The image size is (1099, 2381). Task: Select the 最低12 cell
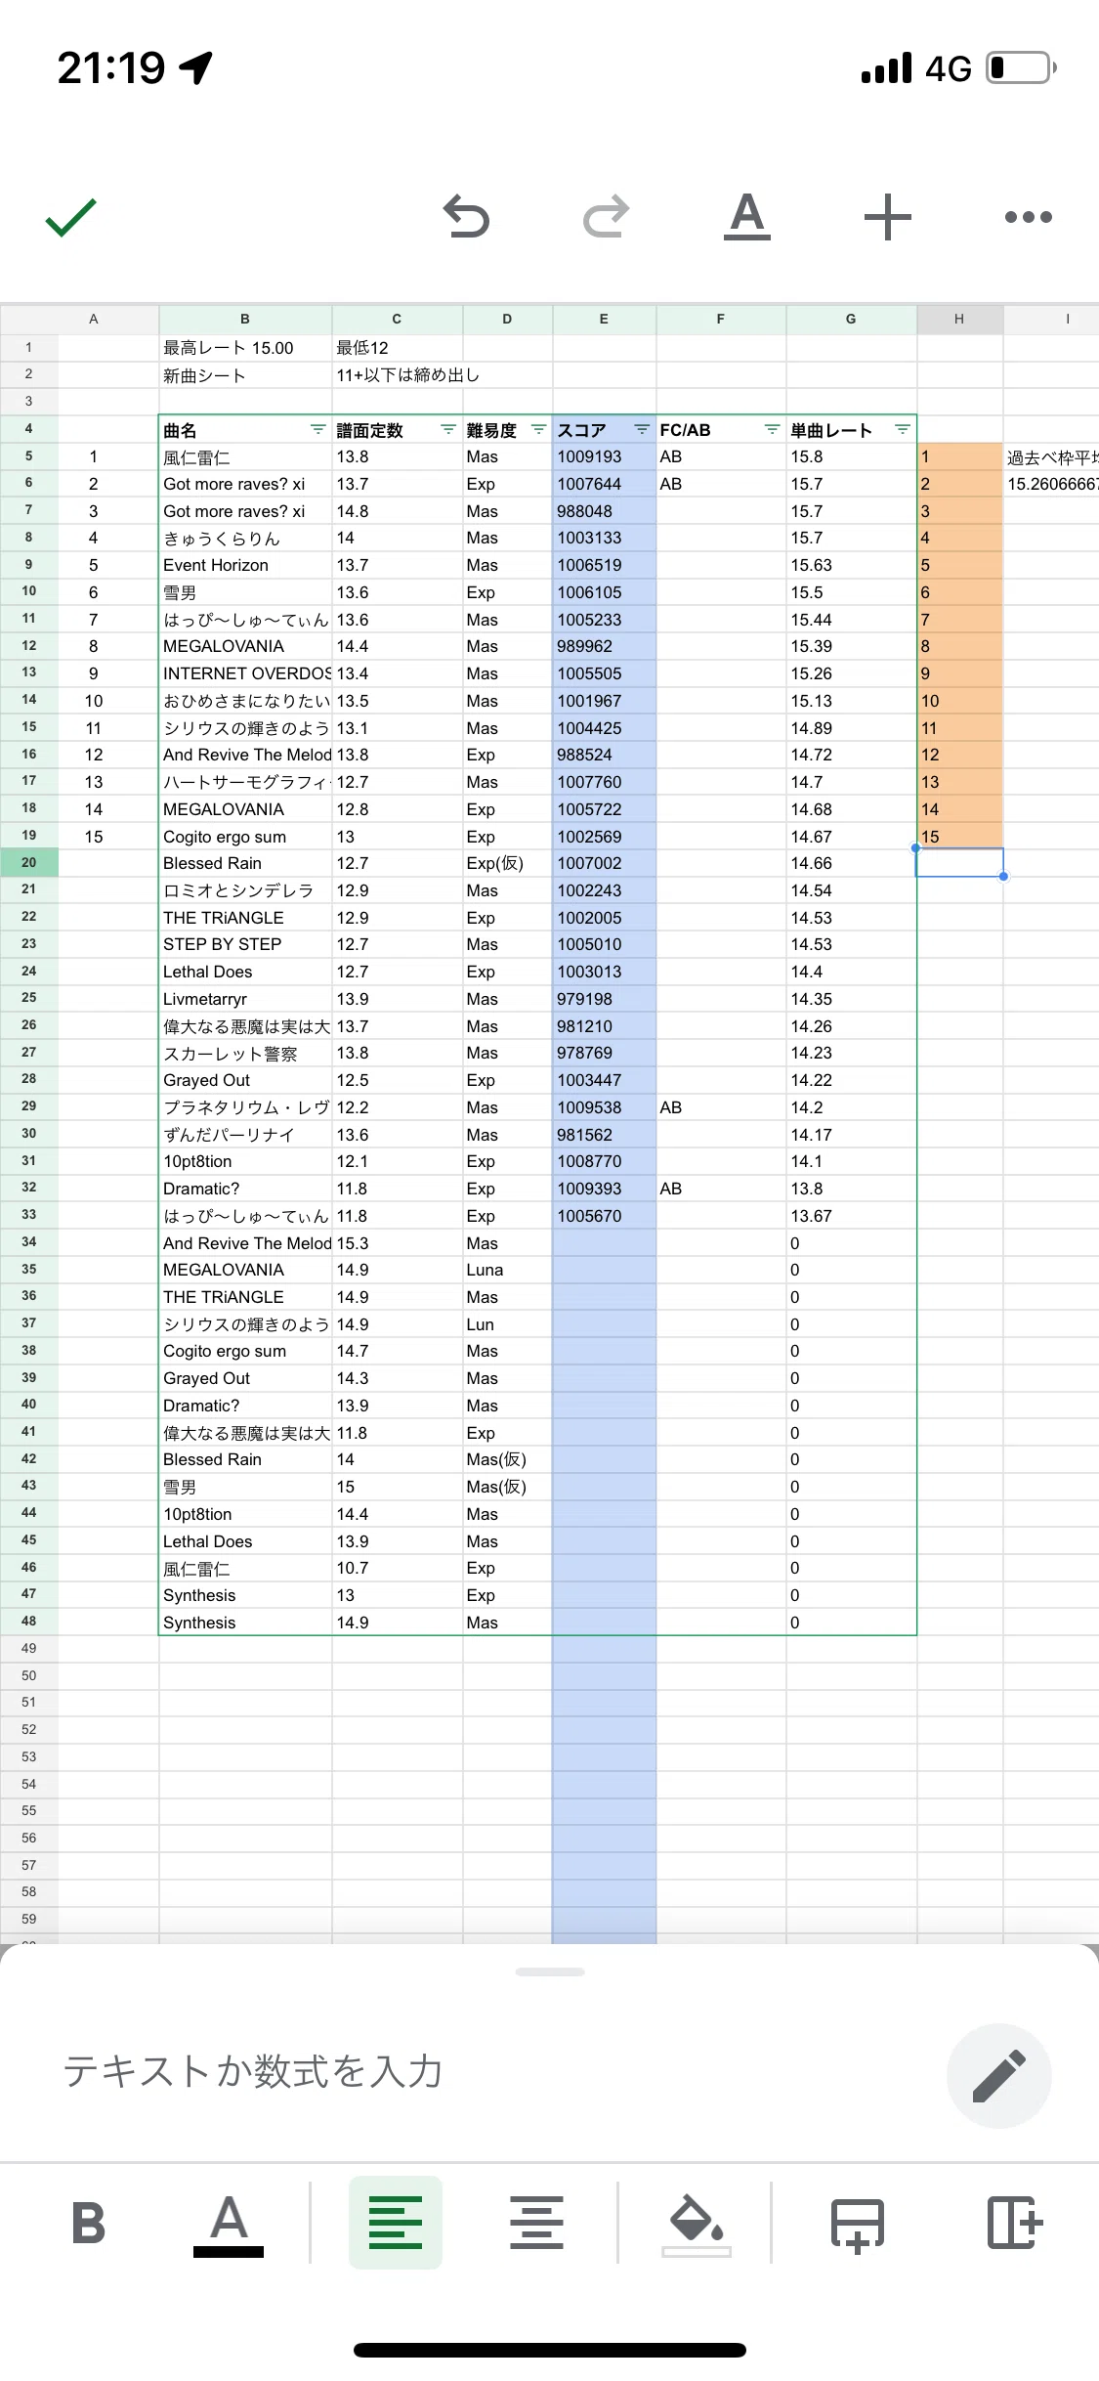pos(398,348)
